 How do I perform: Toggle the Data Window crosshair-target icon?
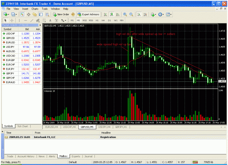(x=28, y=14)
